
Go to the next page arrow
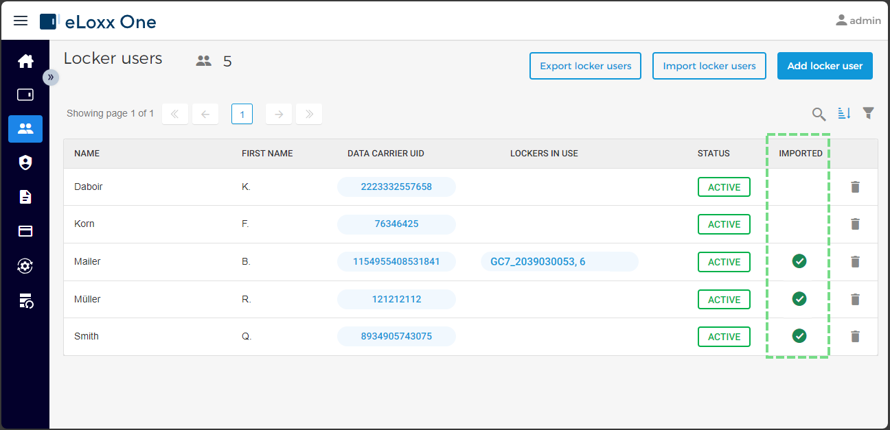tap(279, 114)
